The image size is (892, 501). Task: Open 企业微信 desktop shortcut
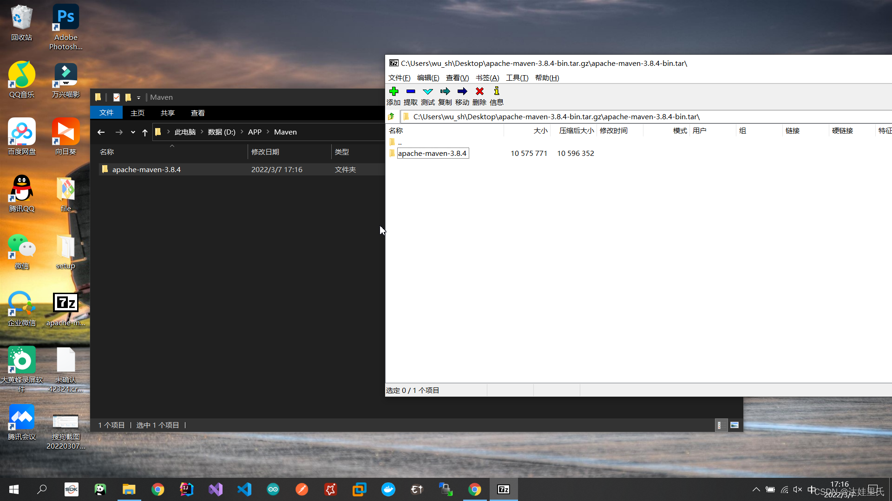(x=22, y=308)
